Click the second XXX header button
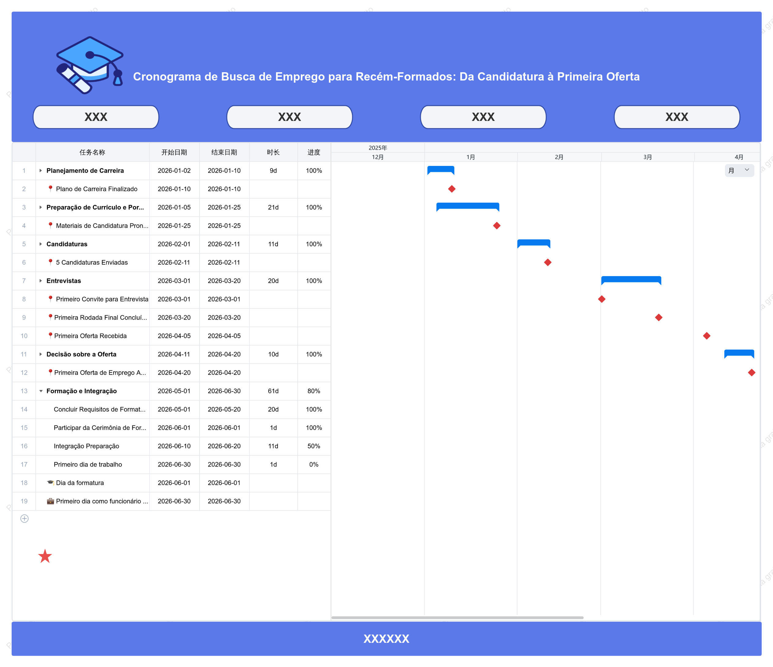Image resolution: width=773 pixels, height=667 pixels. (x=289, y=117)
